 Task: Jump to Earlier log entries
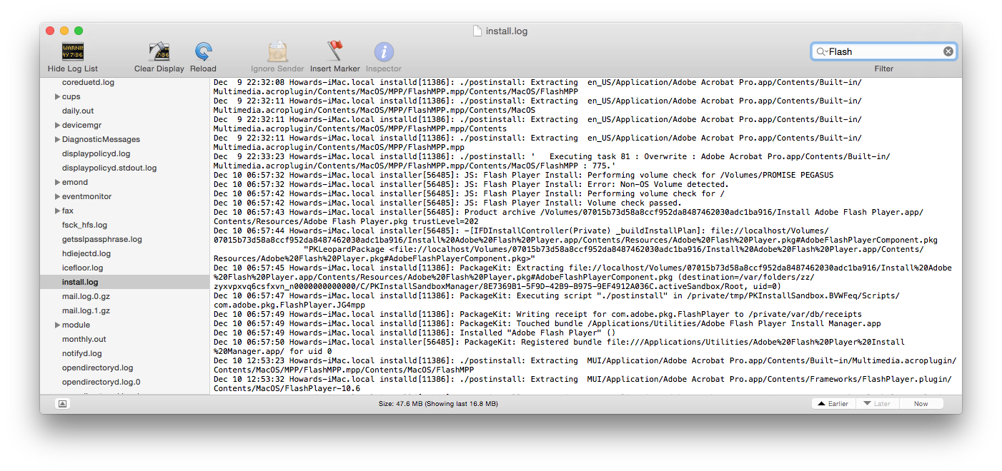coord(833,404)
